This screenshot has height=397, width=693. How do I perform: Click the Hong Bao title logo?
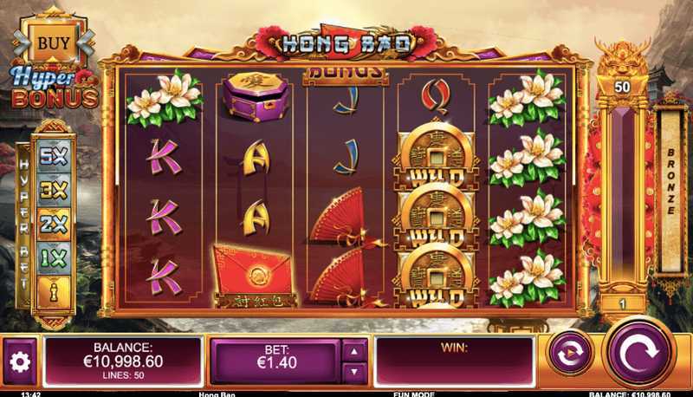pos(346,43)
